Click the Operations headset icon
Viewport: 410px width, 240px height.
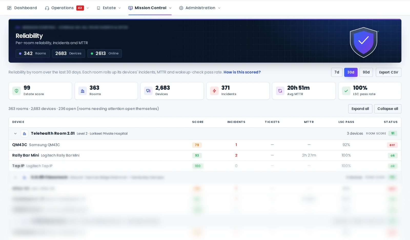(47, 8)
